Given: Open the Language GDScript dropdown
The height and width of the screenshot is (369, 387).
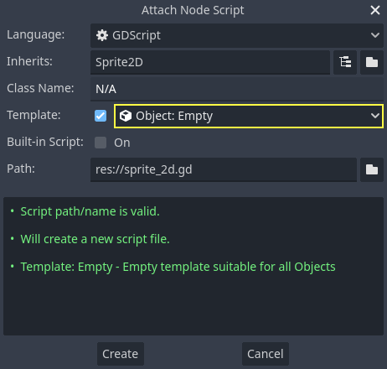Looking at the screenshot, I should tap(237, 35).
